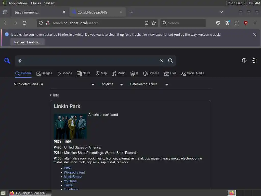
Task: Click the workspace switcher Firefox thumbnail
Action: pyautogui.click(x=232, y=193)
